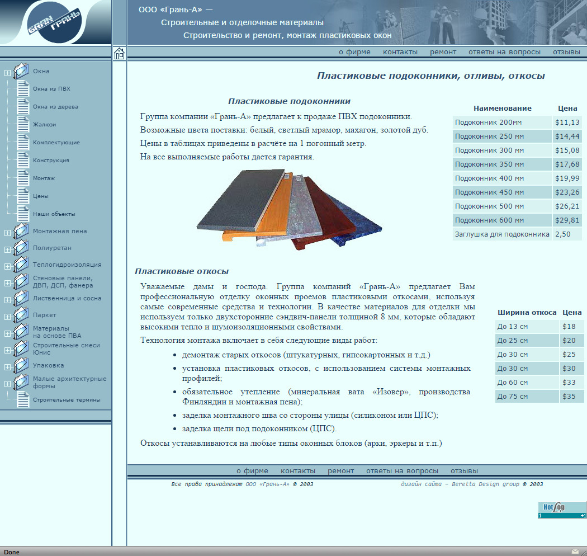Click the folder icon next to Паркет
The width and height of the screenshot is (587, 556).
[x=21, y=315]
